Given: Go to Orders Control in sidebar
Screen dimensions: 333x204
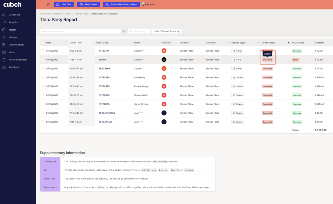Looking at the screenshot, I should coord(16,45).
